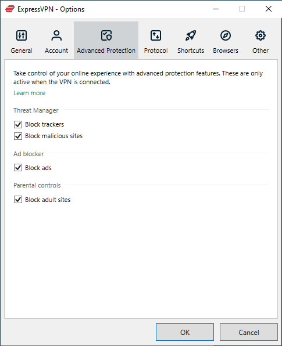Click the Threat Manager section heading

(36, 110)
